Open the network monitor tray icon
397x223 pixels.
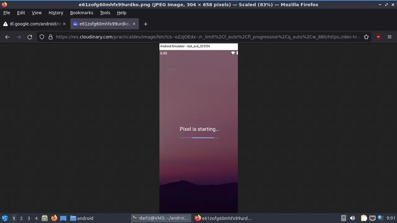click(x=372, y=218)
